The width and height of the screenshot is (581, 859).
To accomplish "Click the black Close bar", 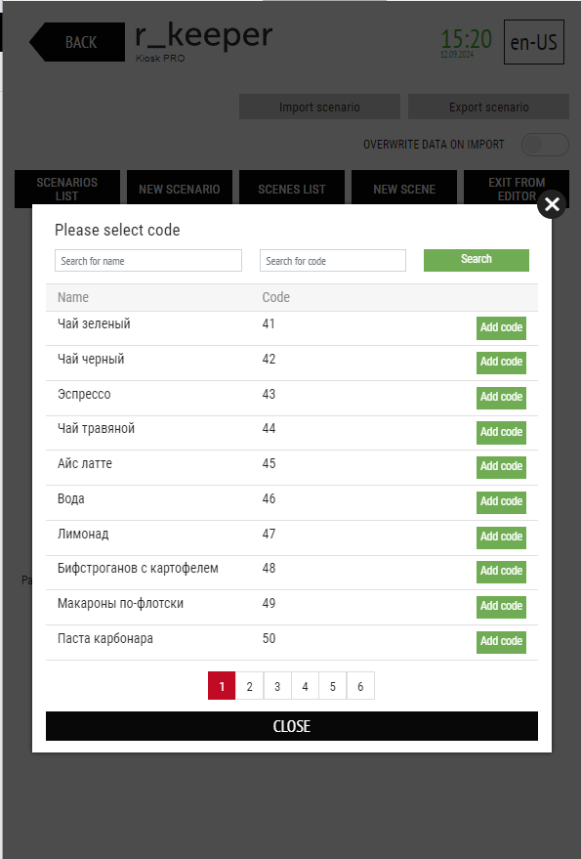I will tap(292, 726).
